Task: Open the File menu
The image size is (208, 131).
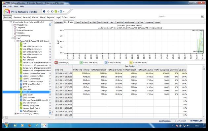Action: (5, 6)
